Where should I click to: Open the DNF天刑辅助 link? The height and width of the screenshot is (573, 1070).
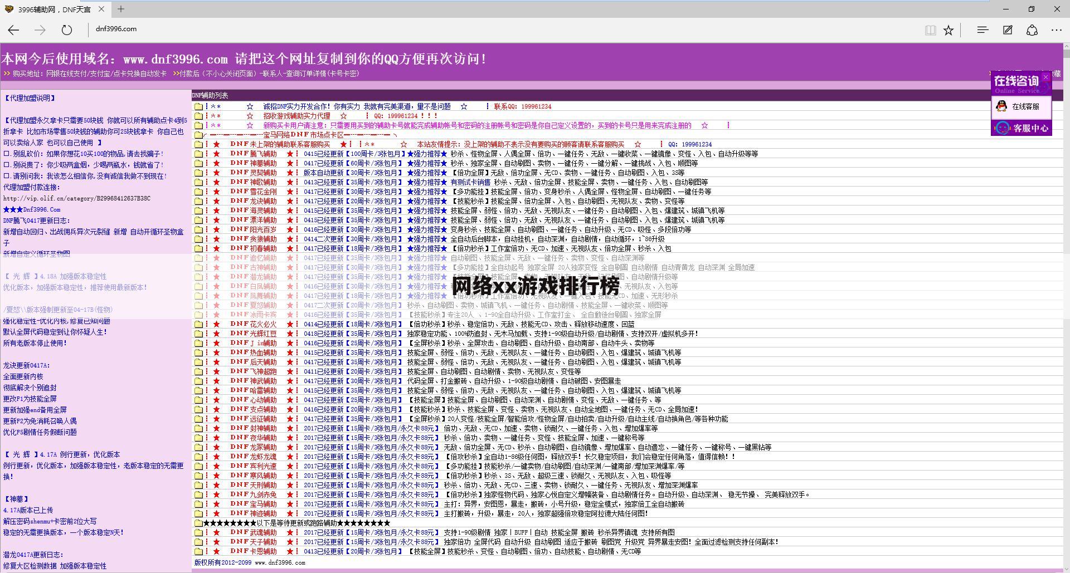pos(254,486)
